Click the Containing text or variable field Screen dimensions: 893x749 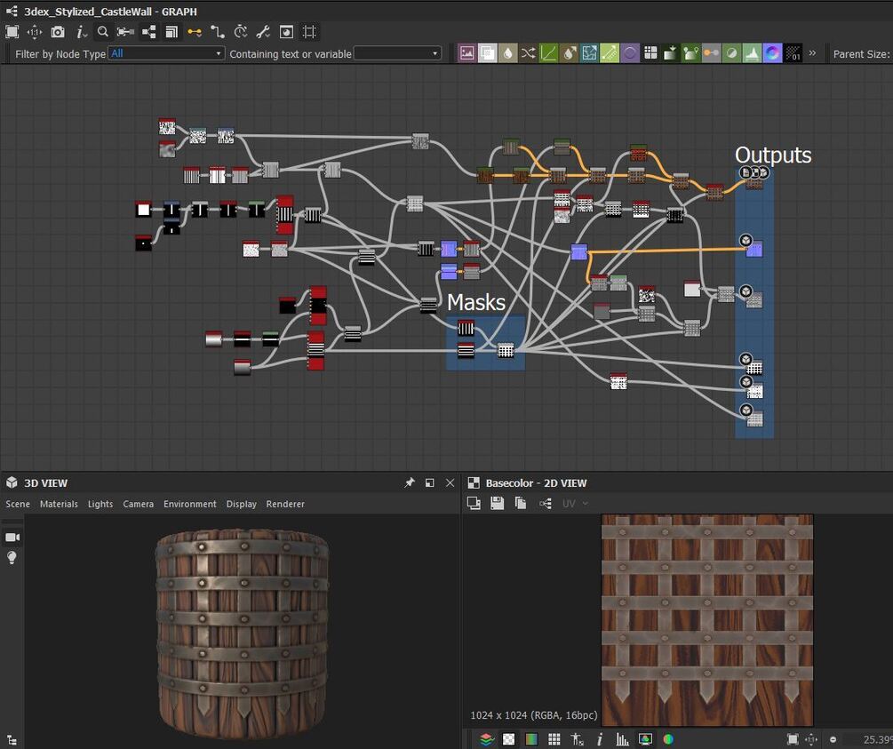coord(397,53)
